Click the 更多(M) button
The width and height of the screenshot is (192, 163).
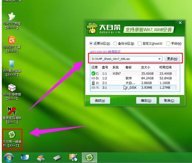tap(172, 59)
